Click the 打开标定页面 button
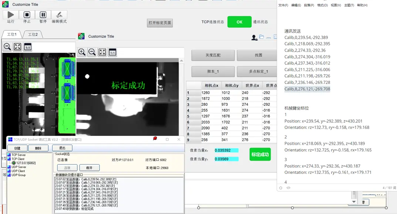 click(x=160, y=23)
